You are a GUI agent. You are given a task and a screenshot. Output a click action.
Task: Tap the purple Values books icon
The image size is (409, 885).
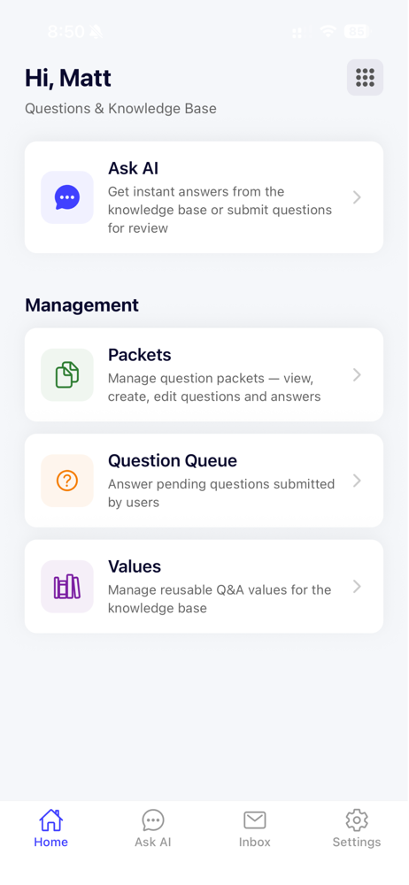(x=67, y=588)
